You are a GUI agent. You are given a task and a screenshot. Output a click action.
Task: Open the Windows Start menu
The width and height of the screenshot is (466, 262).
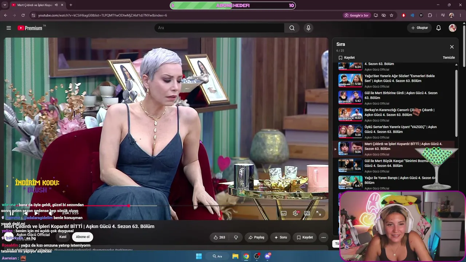[x=199, y=256]
